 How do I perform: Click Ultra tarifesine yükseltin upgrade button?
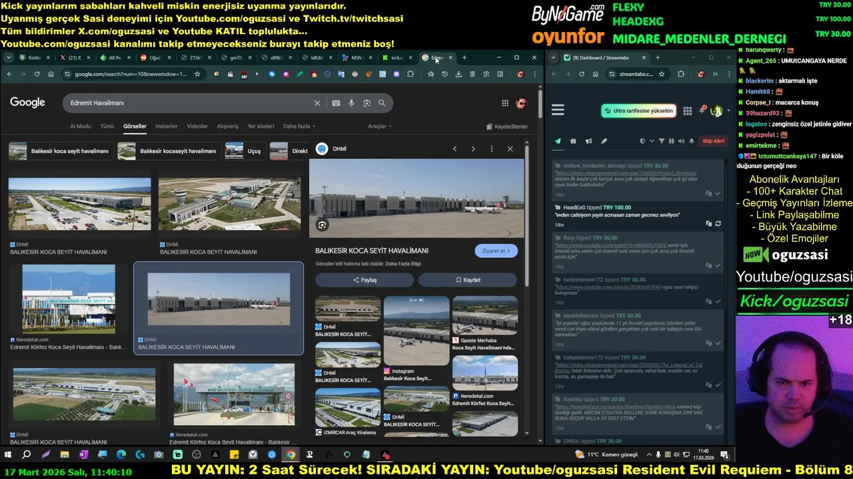tap(638, 110)
